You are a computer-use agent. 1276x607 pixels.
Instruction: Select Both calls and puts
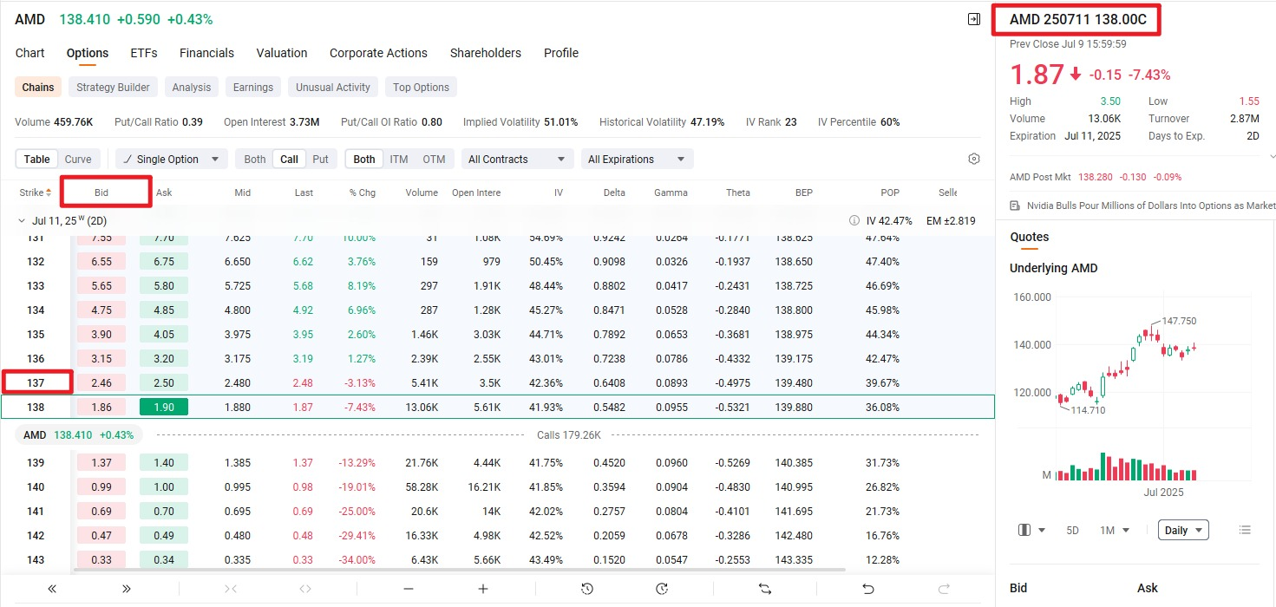coord(255,160)
